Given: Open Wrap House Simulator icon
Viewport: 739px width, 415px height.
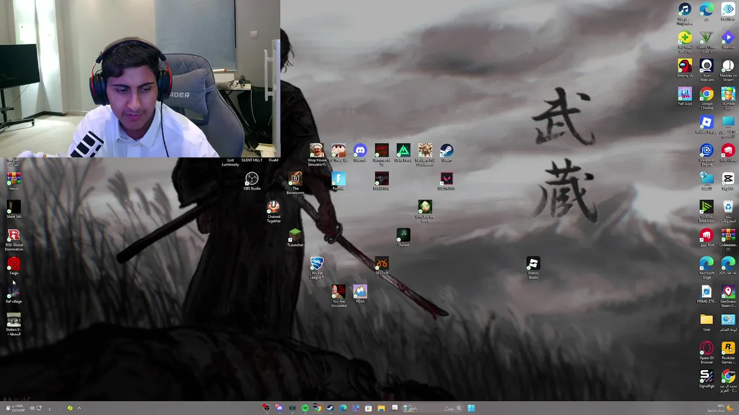Looking at the screenshot, I should (x=316, y=155).
